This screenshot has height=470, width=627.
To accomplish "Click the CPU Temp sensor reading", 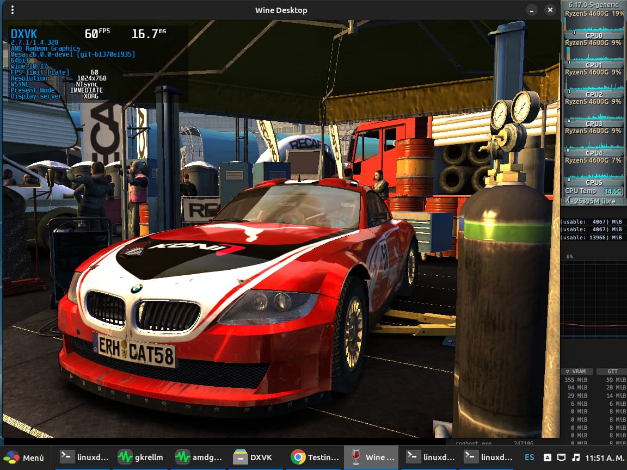I will (x=593, y=191).
